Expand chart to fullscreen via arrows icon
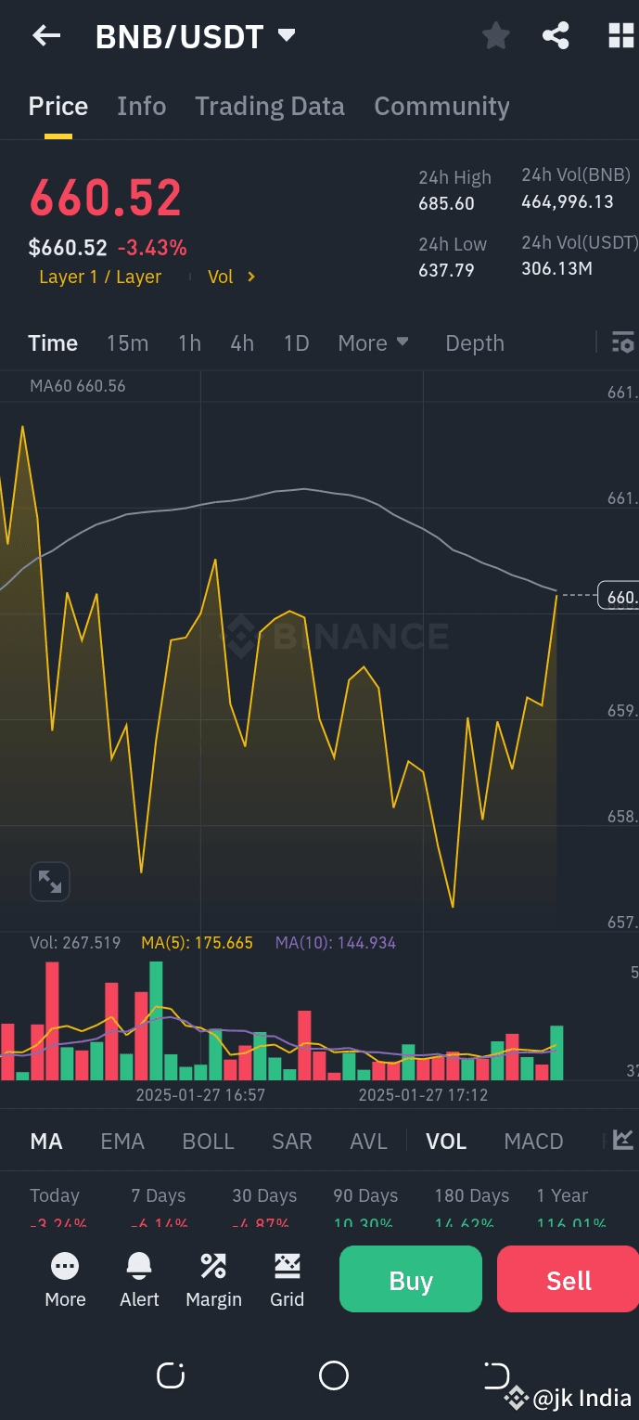 (49, 881)
